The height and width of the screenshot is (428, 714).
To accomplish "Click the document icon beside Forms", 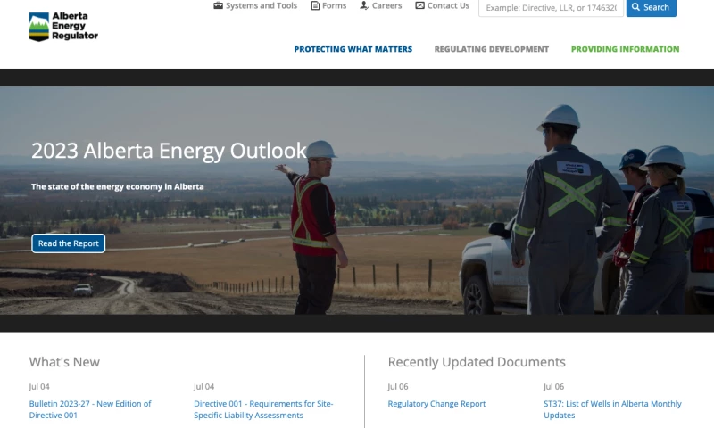I will (315, 5).
